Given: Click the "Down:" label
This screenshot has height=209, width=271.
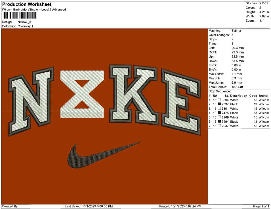Looking at the screenshot, I should pos(213,61).
